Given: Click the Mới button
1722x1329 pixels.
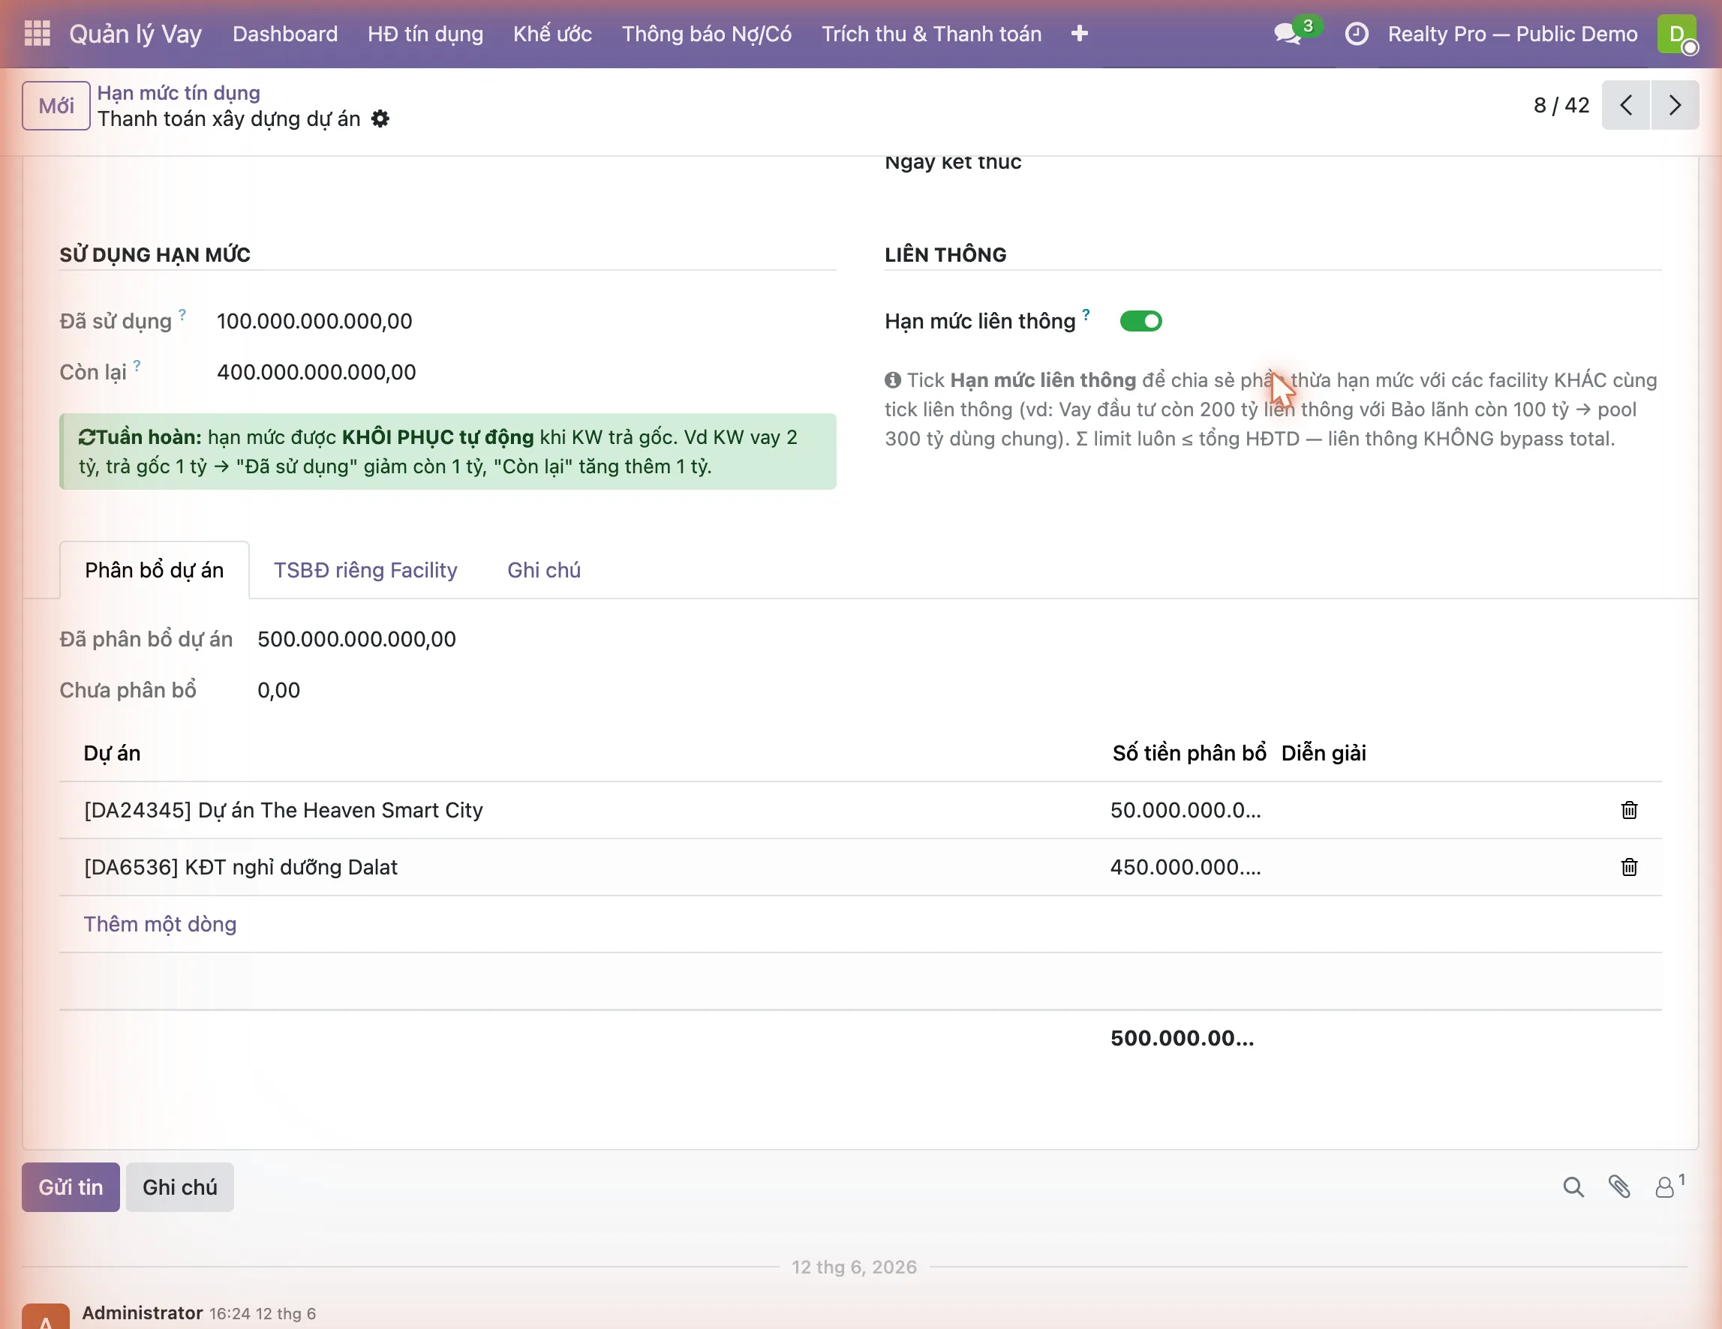Looking at the screenshot, I should [x=56, y=106].
